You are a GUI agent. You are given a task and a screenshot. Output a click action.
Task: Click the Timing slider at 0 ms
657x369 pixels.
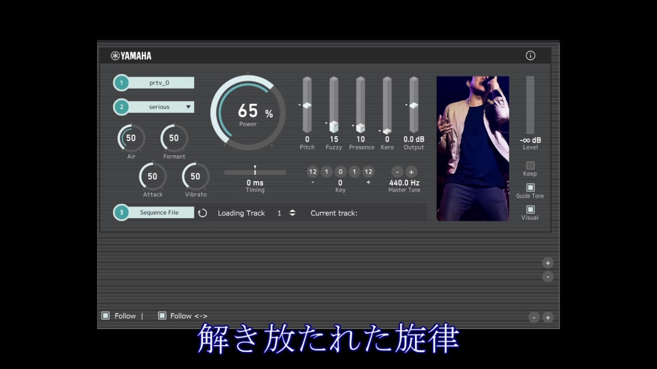pos(255,172)
